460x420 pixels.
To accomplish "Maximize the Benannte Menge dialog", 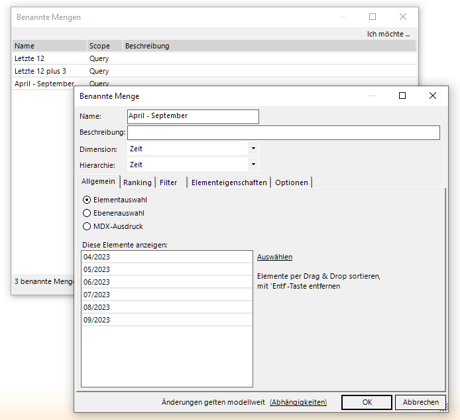I will 402,96.
